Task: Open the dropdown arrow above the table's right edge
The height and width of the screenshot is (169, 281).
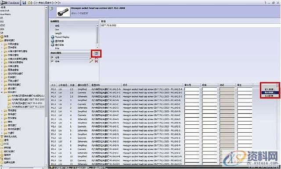Action: coord(277,85)
